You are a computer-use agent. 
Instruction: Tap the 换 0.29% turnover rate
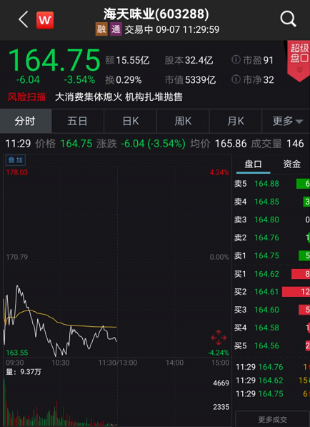(124, 80)
